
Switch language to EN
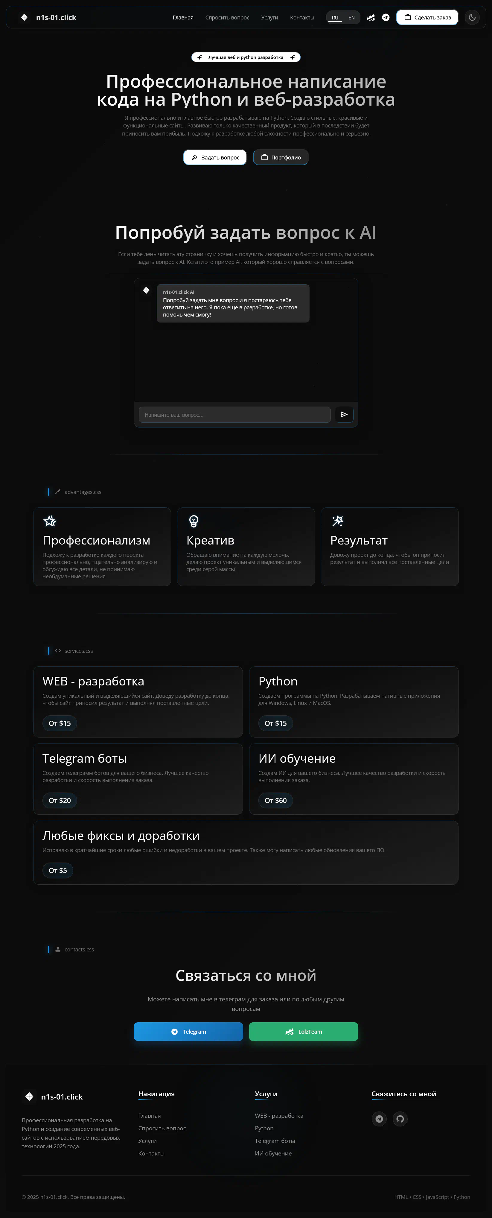point(351,17)
